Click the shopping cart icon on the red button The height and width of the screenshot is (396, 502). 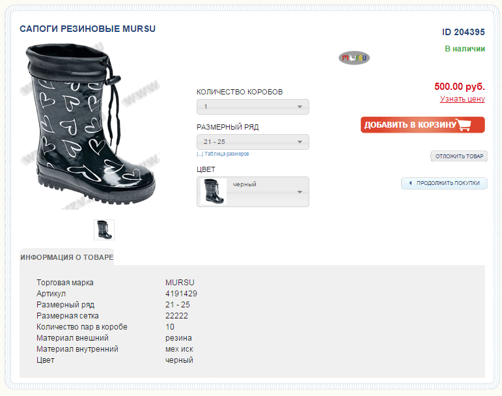point(464,125)
